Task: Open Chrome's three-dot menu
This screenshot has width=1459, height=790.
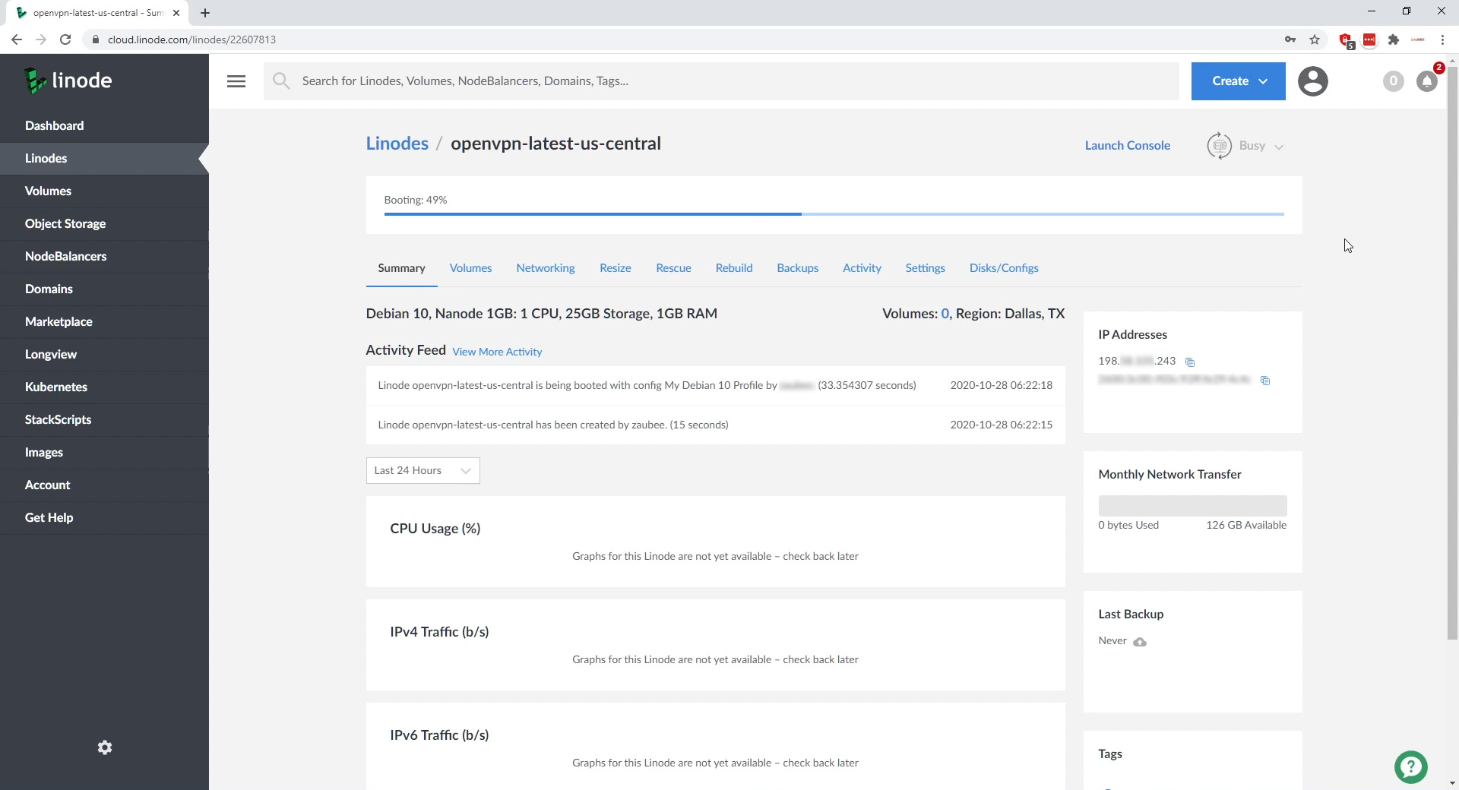Action: coord(1442,39)
